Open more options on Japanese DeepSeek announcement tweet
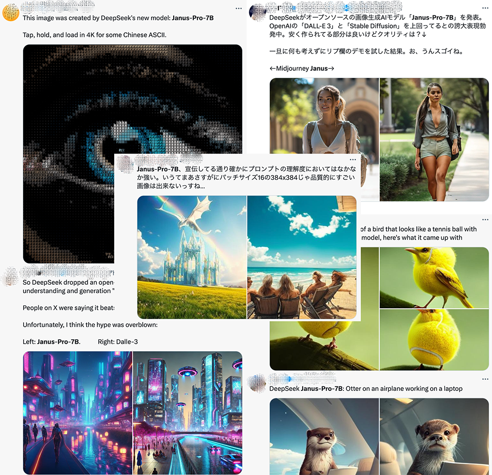Image resolution: width=492 pixels, height=475 pixels. coord(485,8)
